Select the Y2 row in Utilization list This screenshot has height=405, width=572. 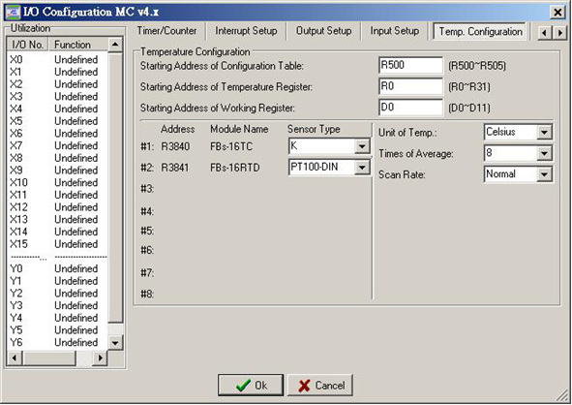tap(57, 294)
